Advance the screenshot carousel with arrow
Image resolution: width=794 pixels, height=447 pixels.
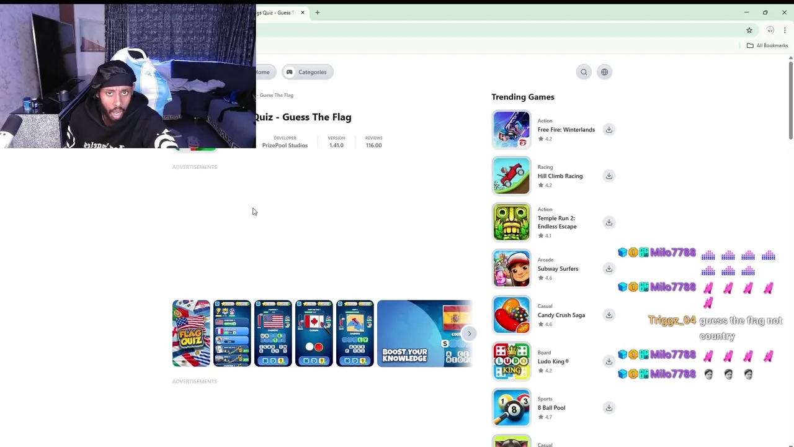pyautogui.click(x=470, y=333)
